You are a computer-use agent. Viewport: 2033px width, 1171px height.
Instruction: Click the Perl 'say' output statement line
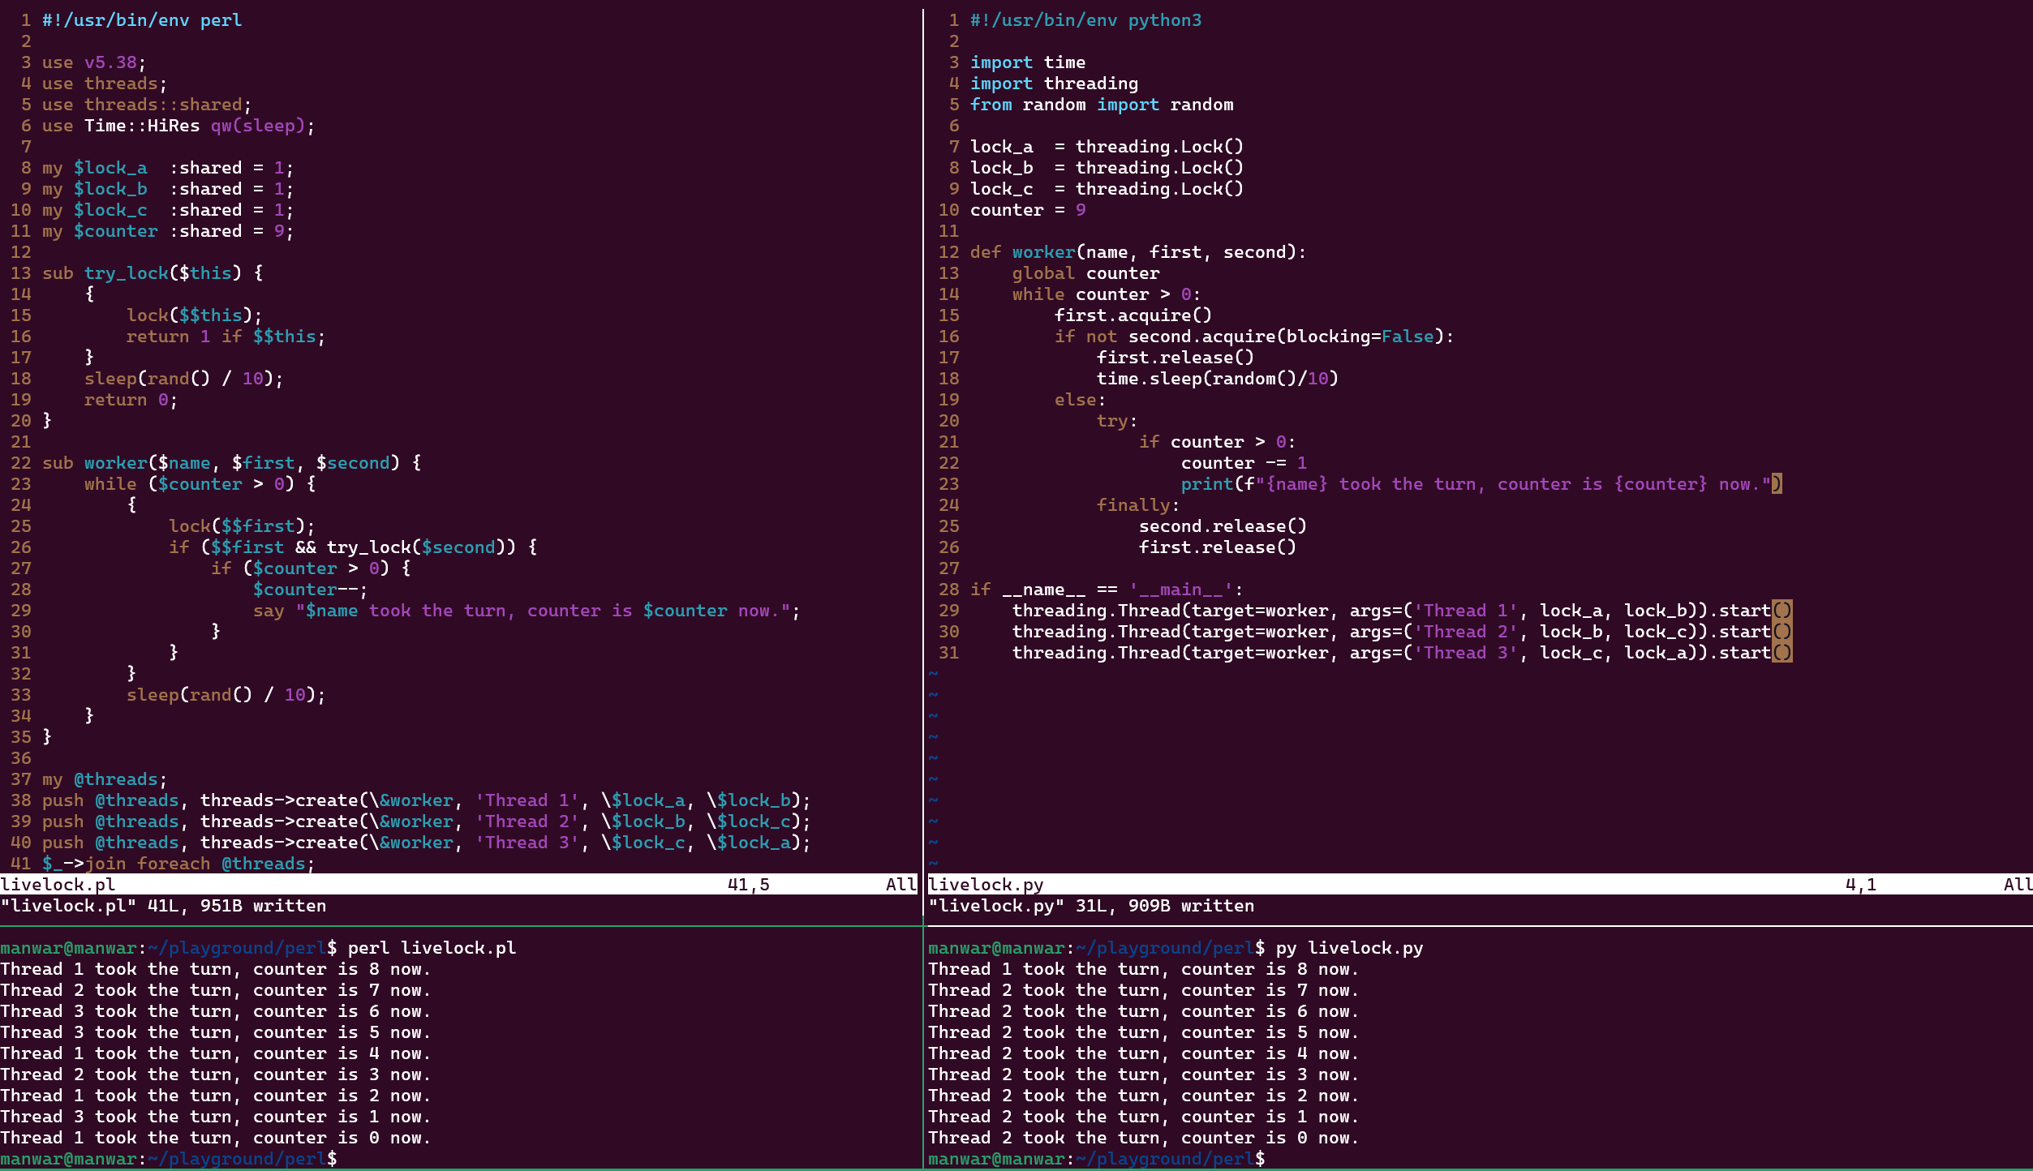point(527,611)
